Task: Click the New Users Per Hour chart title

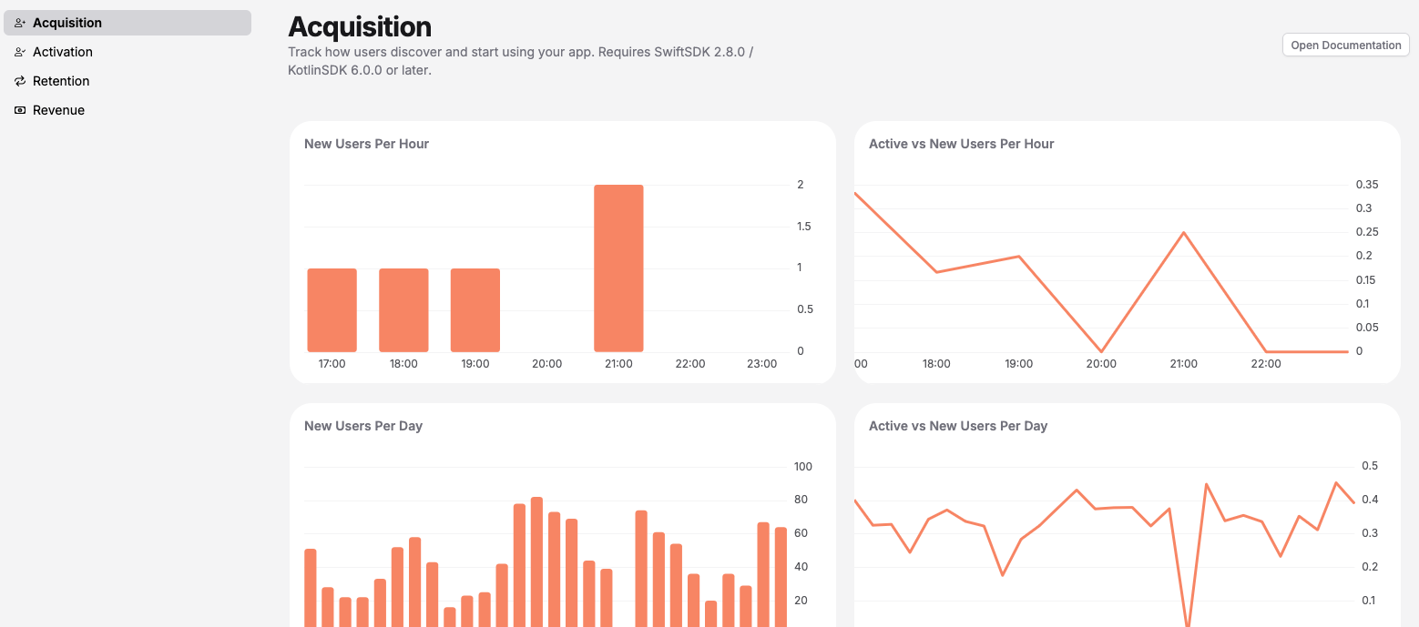Action: 366,144
